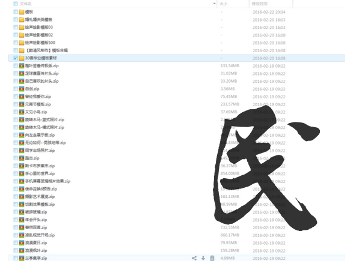350x261 pixels.
Task: Click the file name 向左走展示板.zip
Action: point(40,135)
